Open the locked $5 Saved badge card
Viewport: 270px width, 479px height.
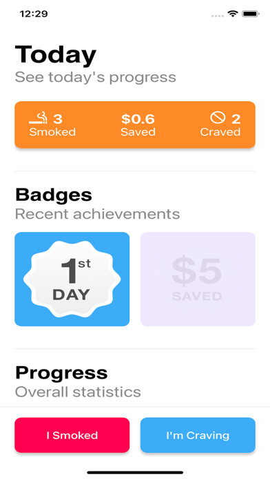coord(198,279)
